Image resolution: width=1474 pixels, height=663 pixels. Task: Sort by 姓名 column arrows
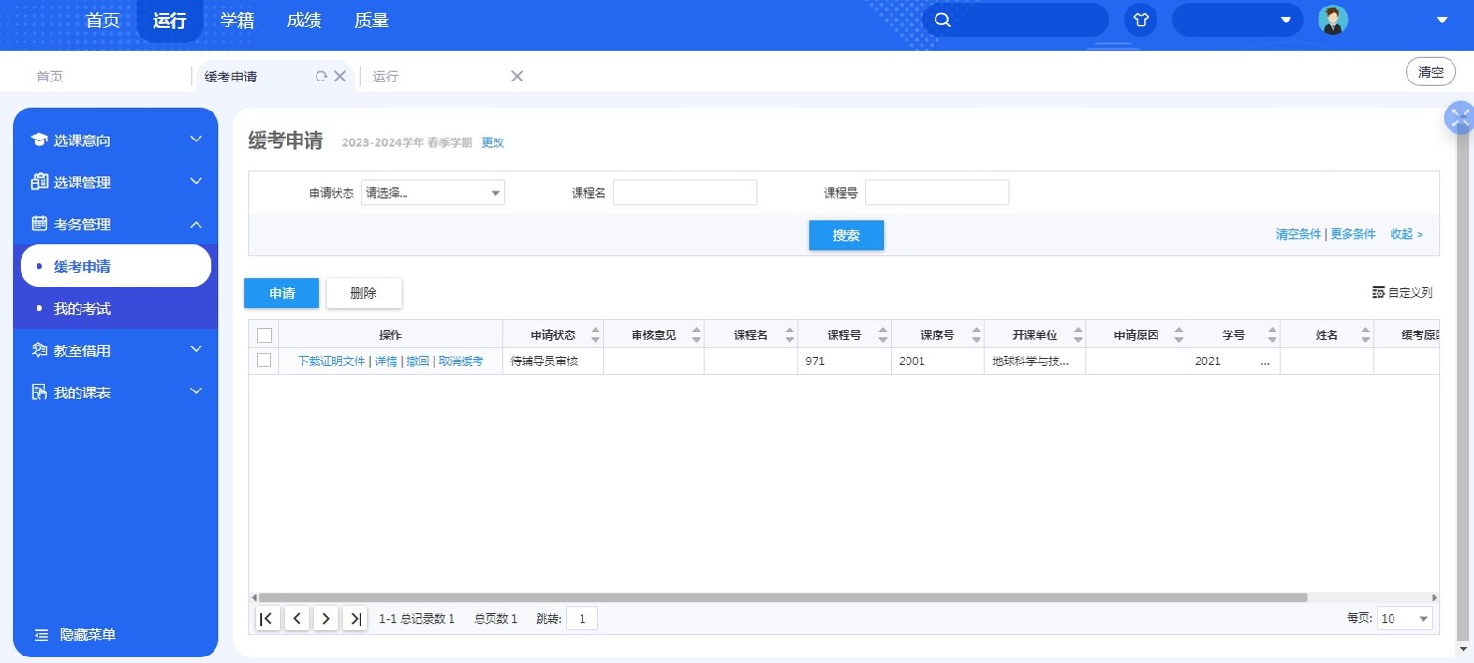tap(1365, 334)
